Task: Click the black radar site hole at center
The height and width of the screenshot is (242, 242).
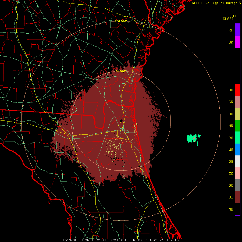Action: pyautogui.click(x=121, y=121)
